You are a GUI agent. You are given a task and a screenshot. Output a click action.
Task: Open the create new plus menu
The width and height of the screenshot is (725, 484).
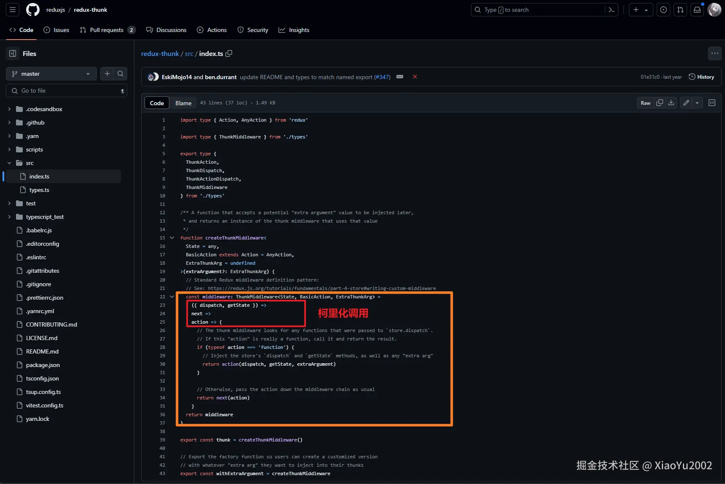tap(641, 10)
